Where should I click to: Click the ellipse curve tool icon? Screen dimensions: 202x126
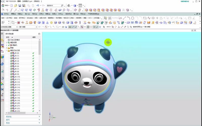pos(153,18)
